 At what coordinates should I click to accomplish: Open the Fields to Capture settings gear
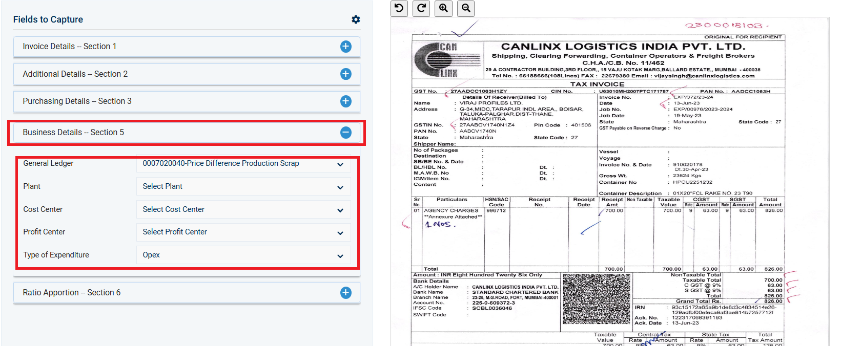click(356, 19)
